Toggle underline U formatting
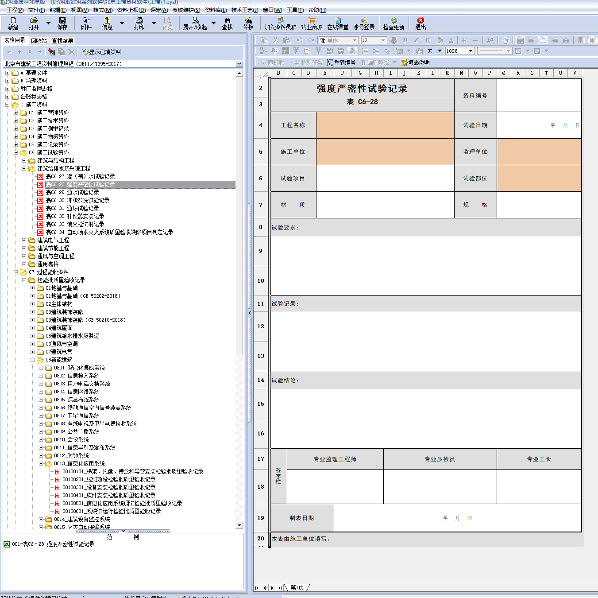This screenshot has height=598, width=598. point(428,40)
